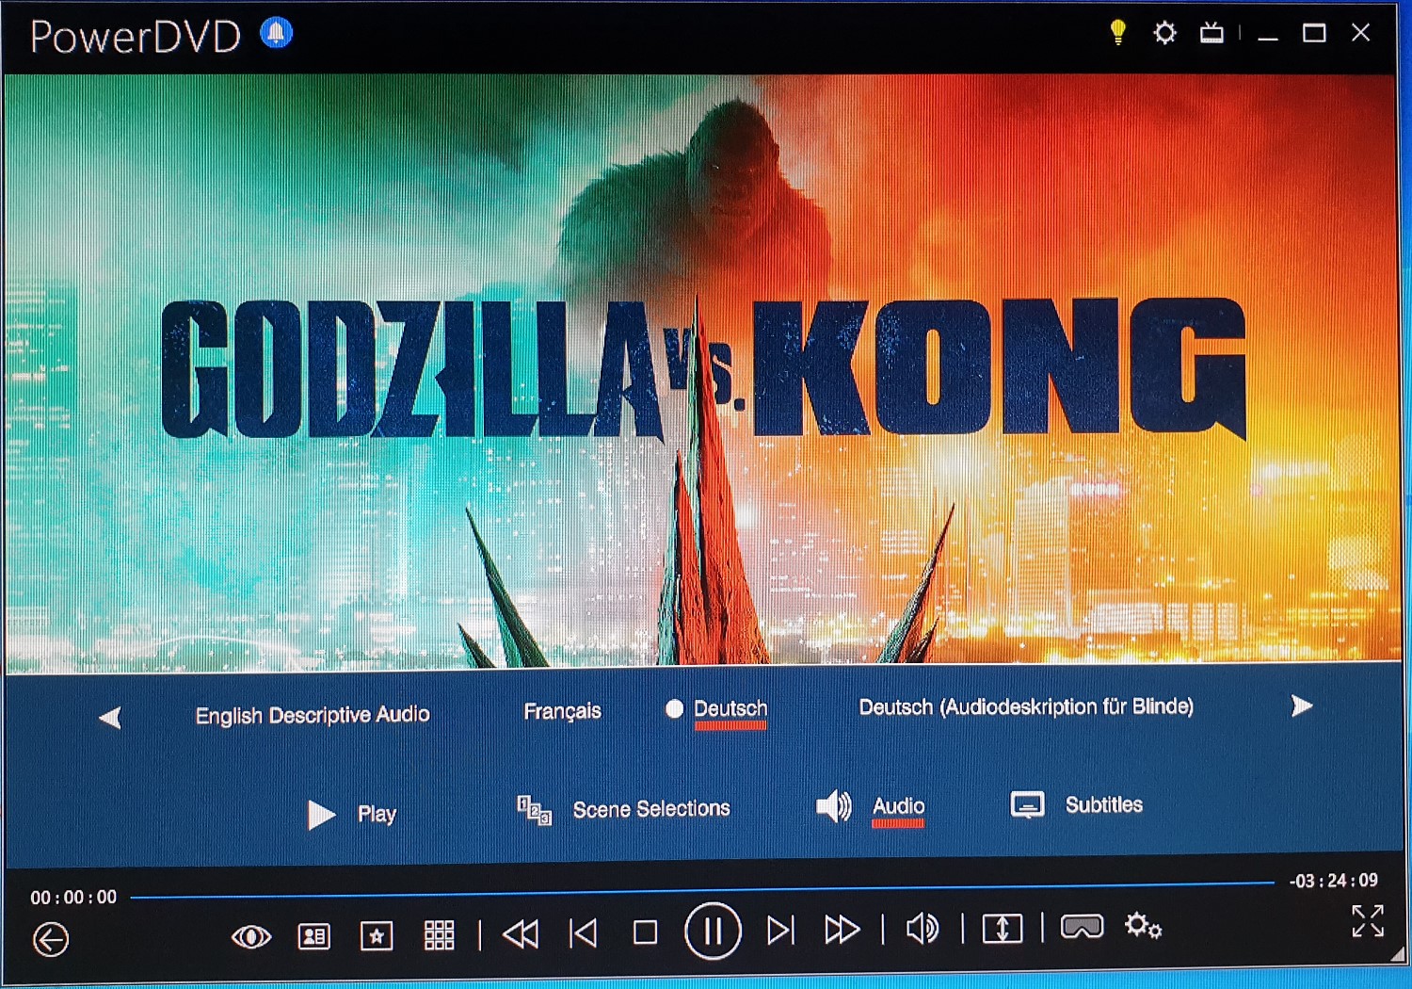Viewport: 1412px width, 989px height.
Task: Select Français audio track
Action: [562, 711]
